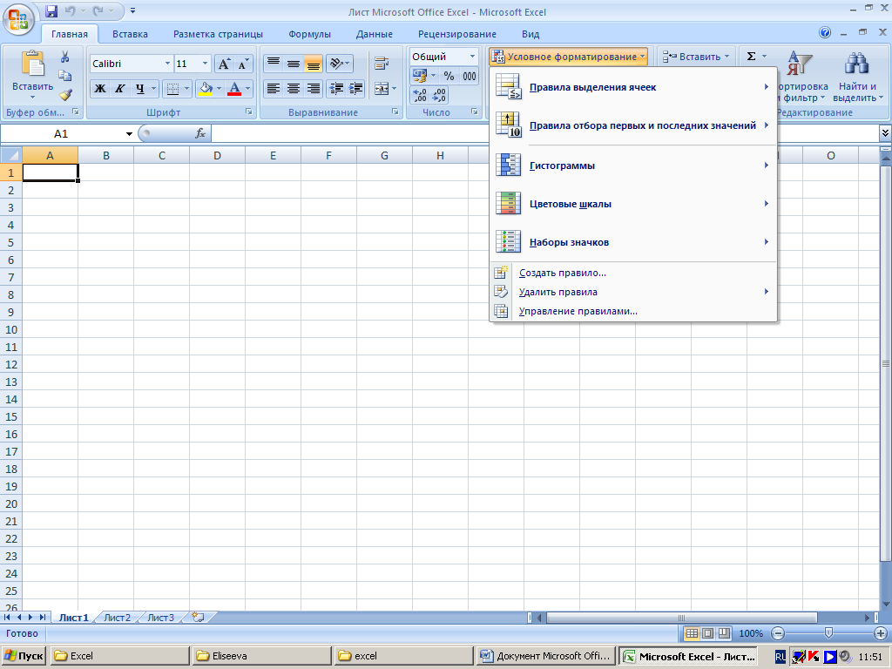Click the Условное форматирование button
The image size is (892, 669).
pos(568,57)
